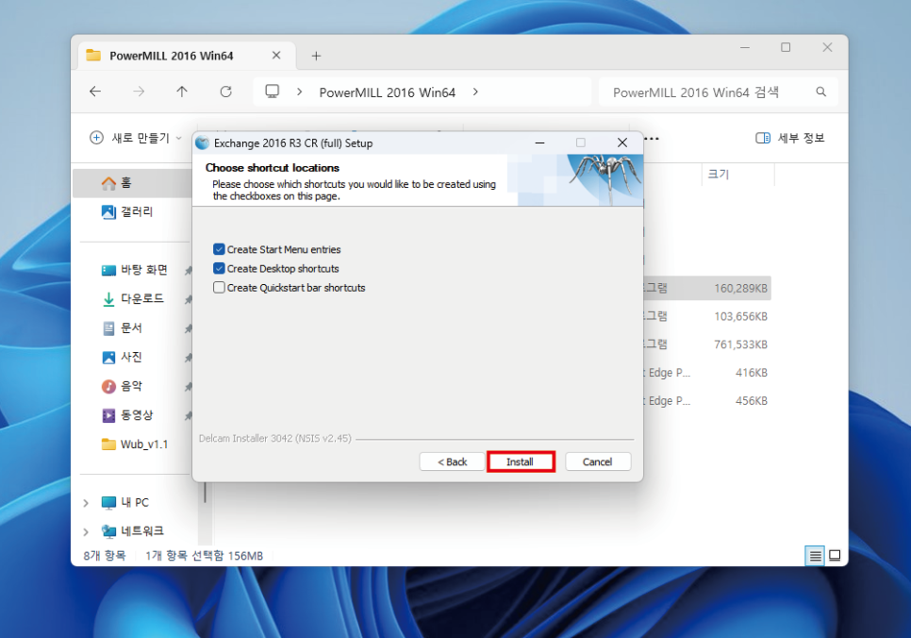Expand chevron before PowerMILL 2016 Win64 path
Screen dimensions: 911x638
(x=299, y=92)
